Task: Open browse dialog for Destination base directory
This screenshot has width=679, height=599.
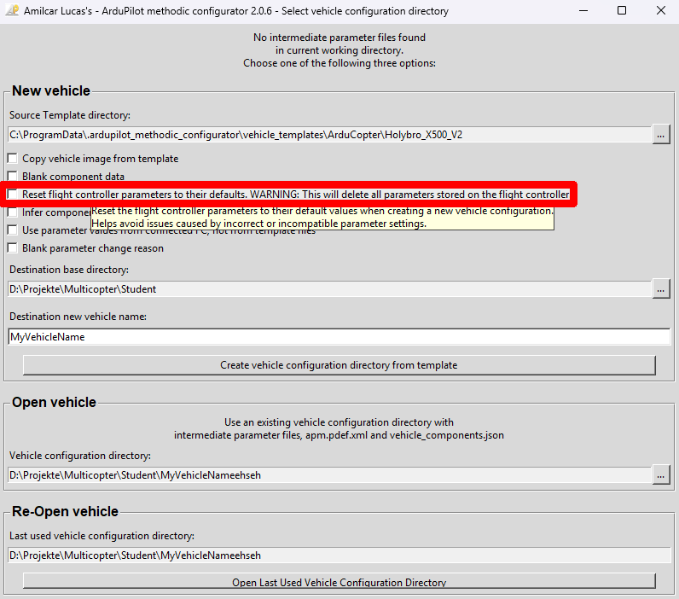Action: tap(661, 289)
